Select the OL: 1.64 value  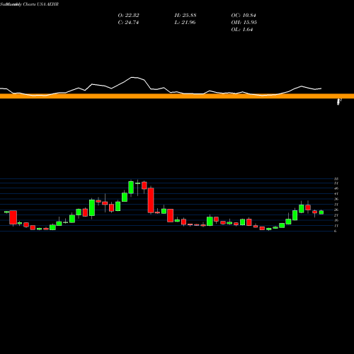242,30
